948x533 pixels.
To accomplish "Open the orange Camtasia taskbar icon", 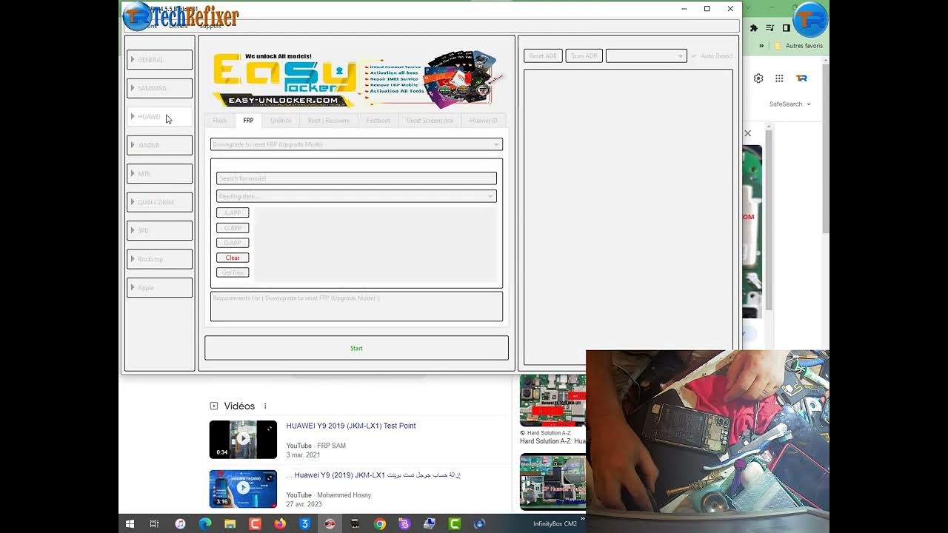I will click(x=255, y=524).
